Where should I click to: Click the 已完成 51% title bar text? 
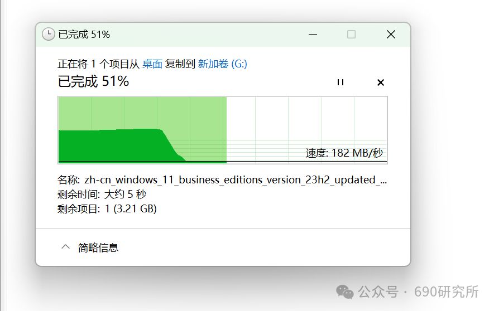coord(84,35)
